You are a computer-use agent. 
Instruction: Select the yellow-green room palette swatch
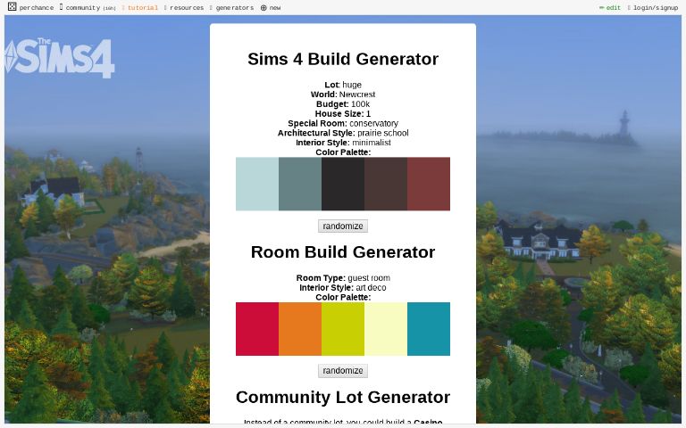click(343, 329)
